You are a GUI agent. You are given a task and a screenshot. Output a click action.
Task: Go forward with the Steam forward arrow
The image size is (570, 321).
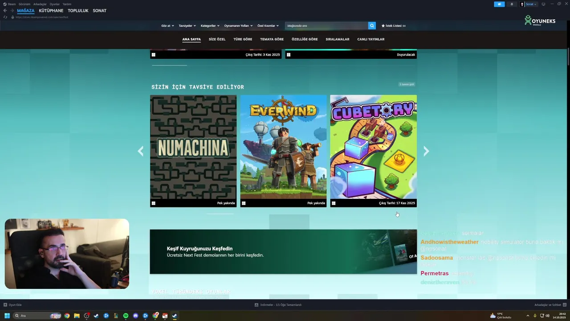(12, 11)
